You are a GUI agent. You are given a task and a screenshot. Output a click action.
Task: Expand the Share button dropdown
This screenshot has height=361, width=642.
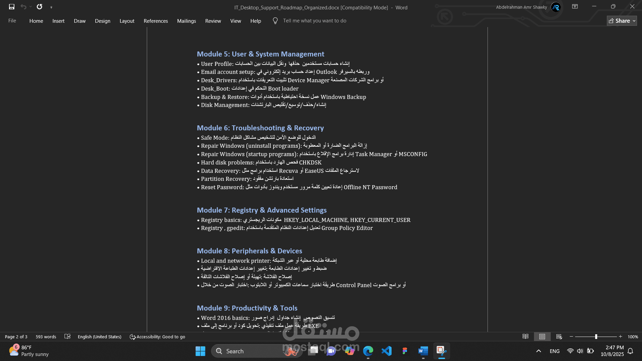(x=634, y=21)
